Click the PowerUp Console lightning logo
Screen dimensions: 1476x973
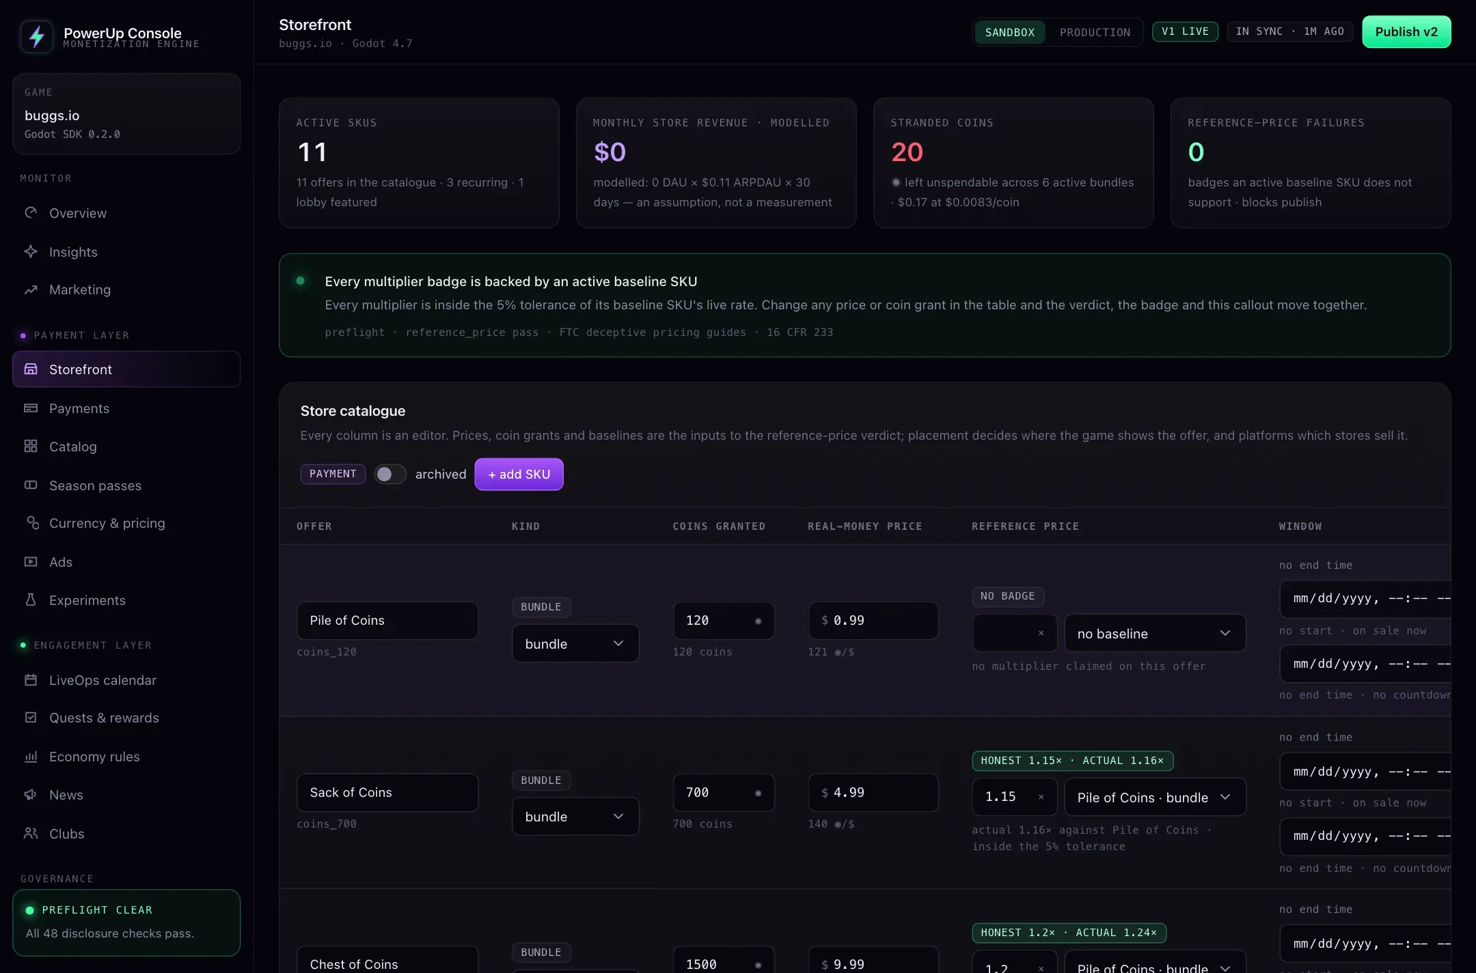[37, 36]
